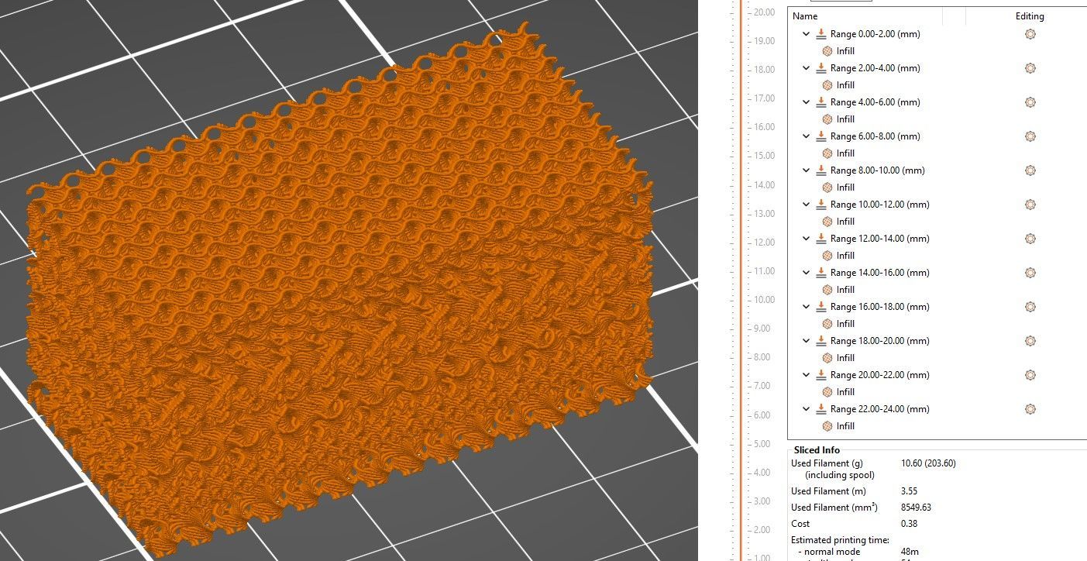Click Infill icon under Range 0.00-2.00
Viewport: 1087px width, 561px height.
point(827,51)
